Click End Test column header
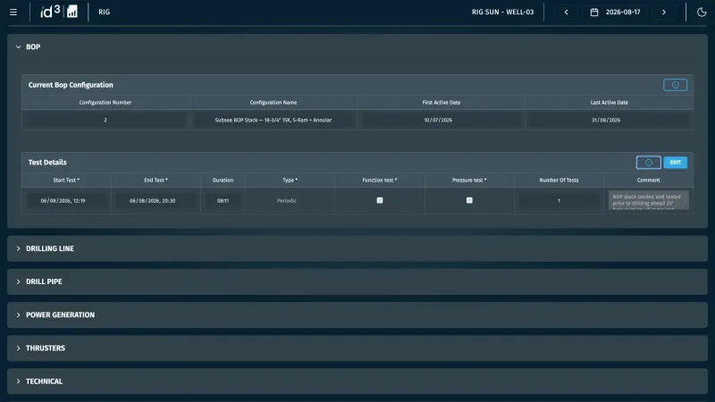 [156, 180]
